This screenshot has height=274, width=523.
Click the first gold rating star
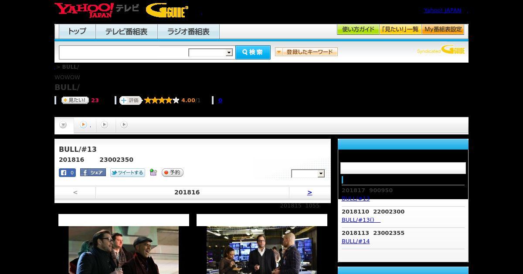pyautogui.click(x=148, y=100)
